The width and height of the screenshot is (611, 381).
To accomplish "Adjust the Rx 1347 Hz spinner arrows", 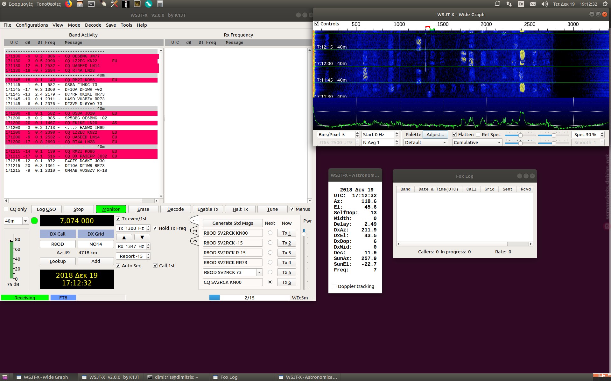I will (x=148, y=246).
